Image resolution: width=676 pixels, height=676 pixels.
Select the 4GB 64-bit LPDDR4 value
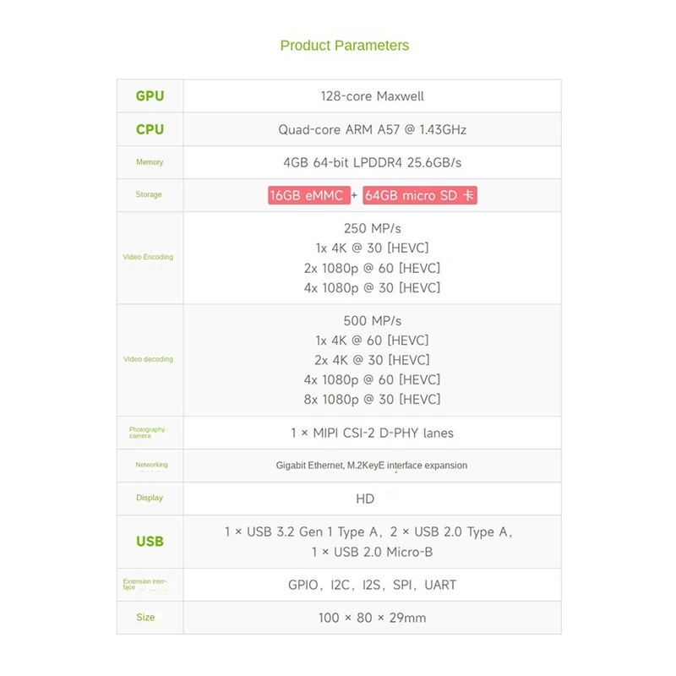[x=372, y=162]
